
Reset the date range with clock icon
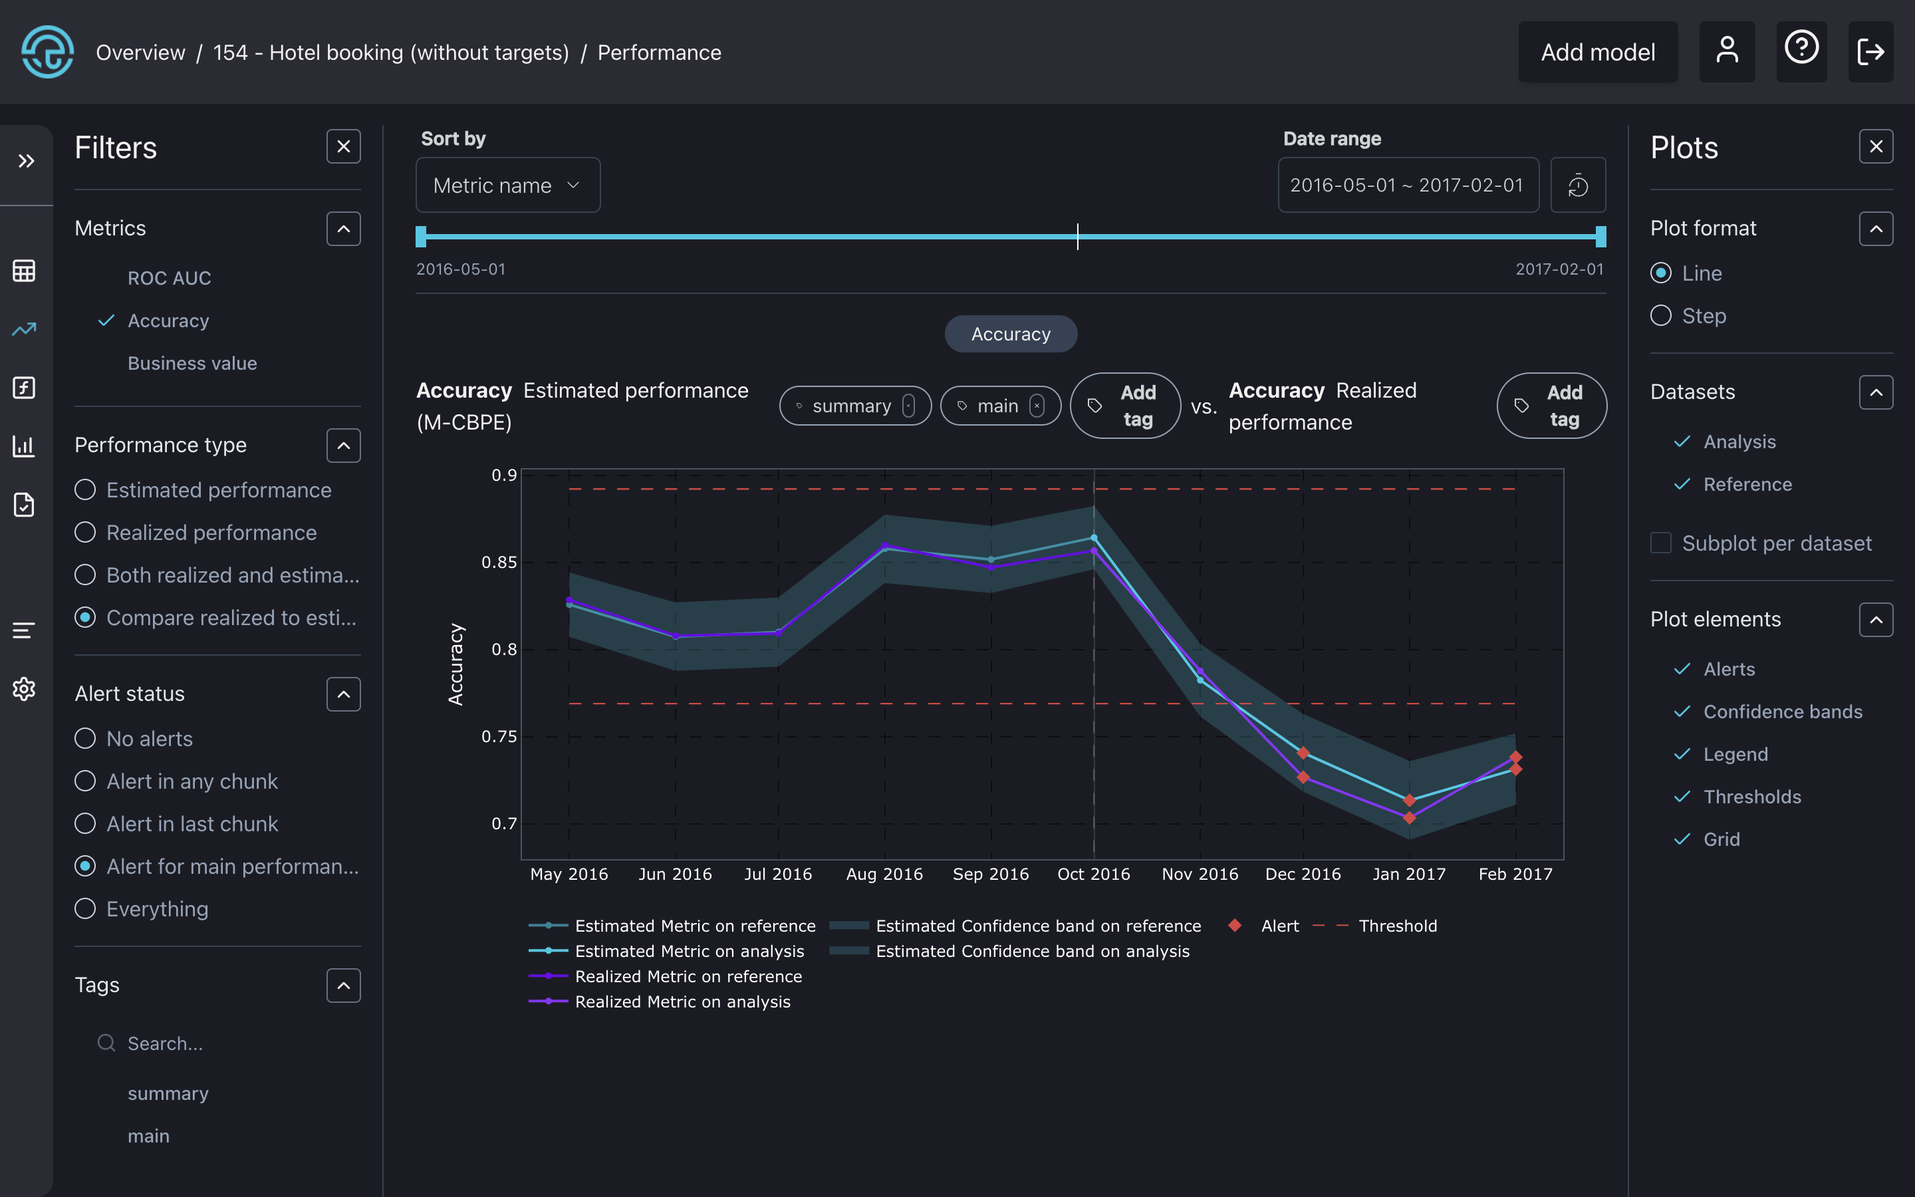1577,186
